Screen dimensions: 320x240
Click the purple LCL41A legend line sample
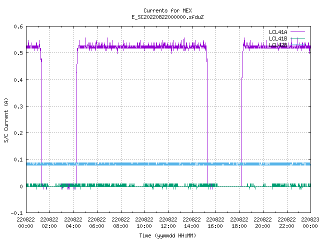[x=297, y=32]
